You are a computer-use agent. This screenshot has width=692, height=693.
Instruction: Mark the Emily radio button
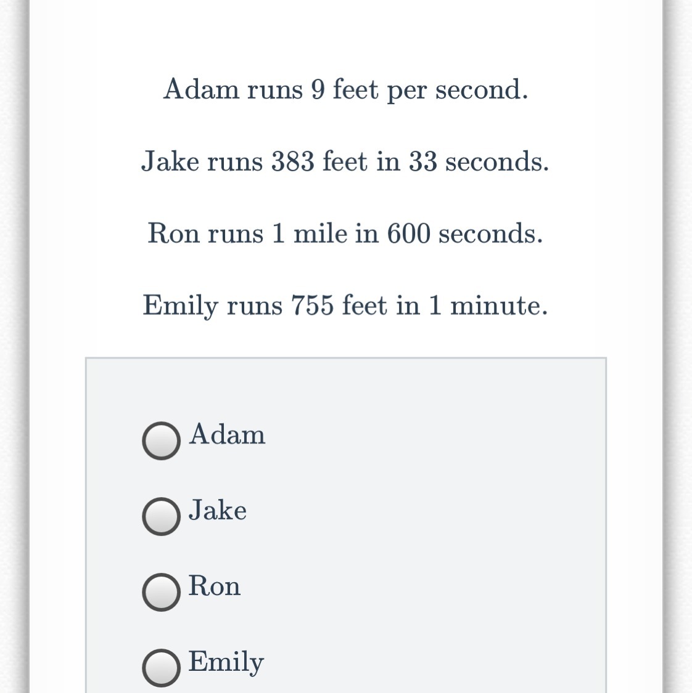(x=161, y=667)
